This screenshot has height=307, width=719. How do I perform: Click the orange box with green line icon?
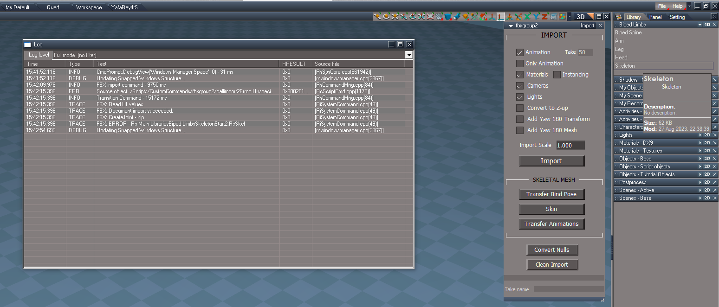tap(466, 17)
